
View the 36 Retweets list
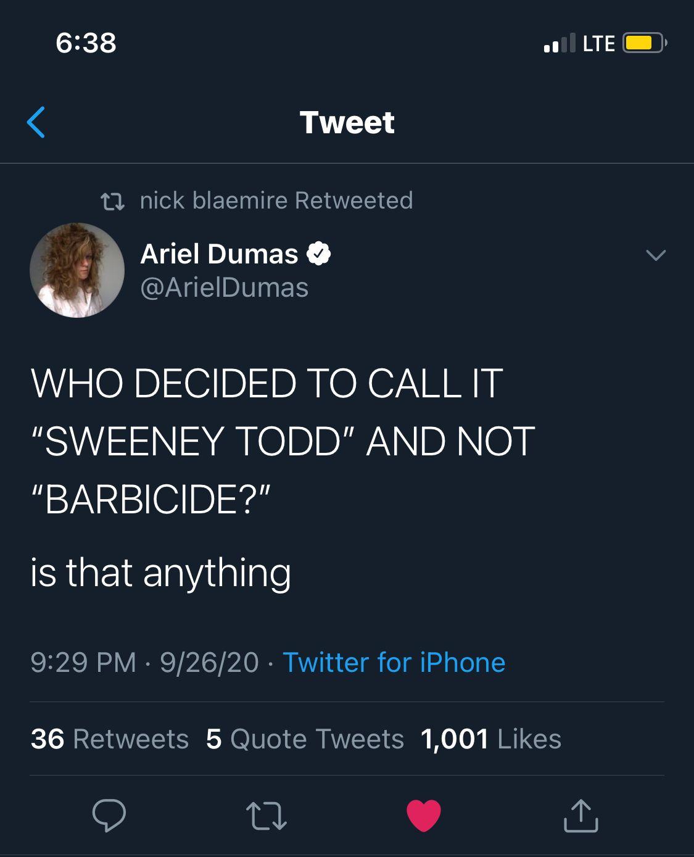pos(110,739)
